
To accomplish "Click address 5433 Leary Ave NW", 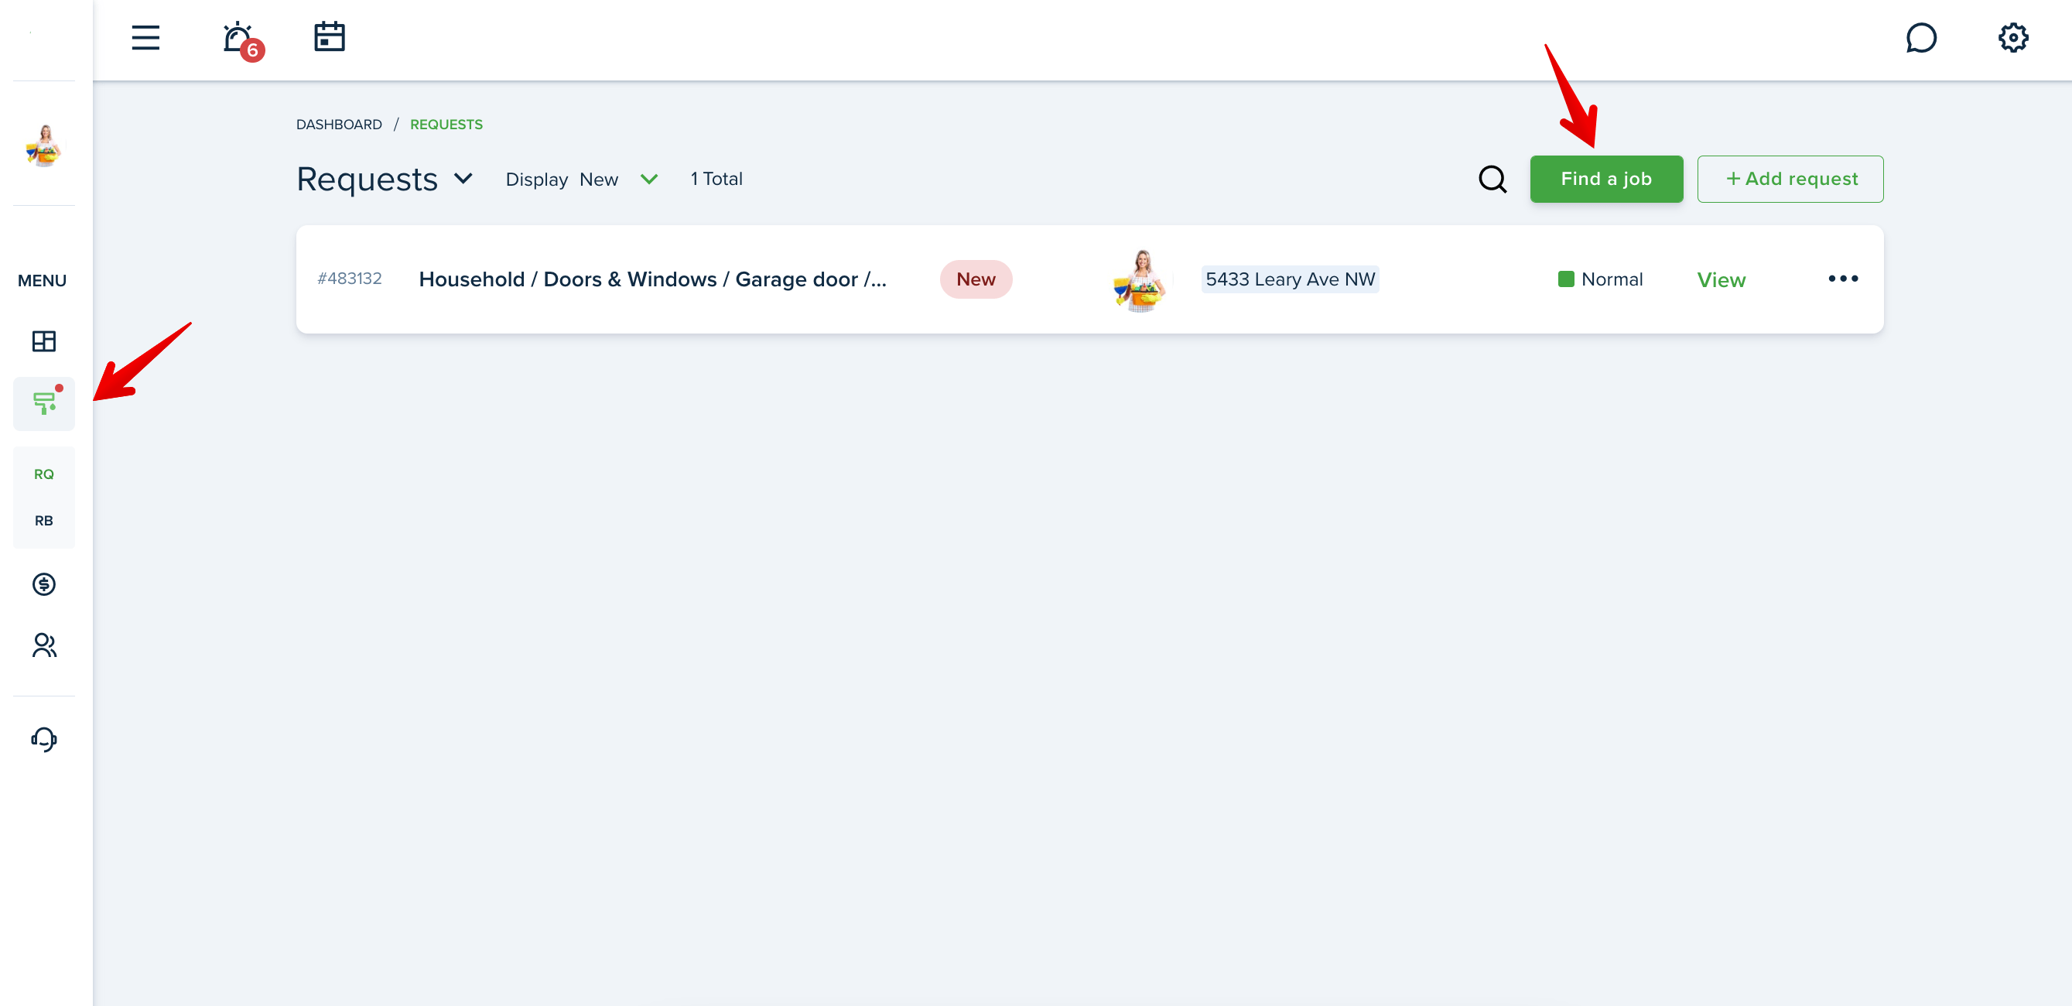I will tap(1289, 279).
